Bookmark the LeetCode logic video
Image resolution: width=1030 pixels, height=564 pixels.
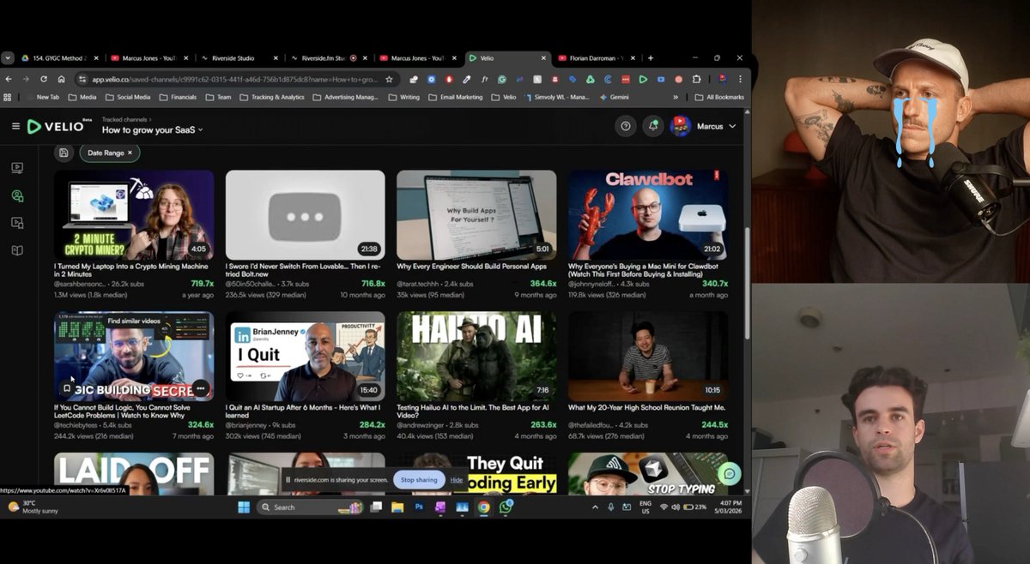click(x=67, y=388)
